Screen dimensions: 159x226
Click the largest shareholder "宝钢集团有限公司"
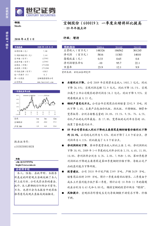pos(45,78)
